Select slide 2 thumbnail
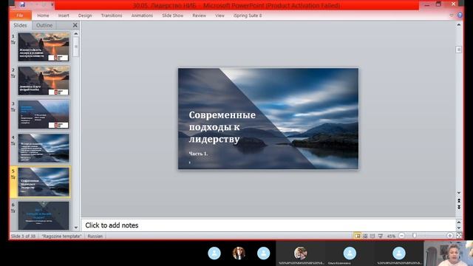 pyautogui.click(x=44, y=81)
